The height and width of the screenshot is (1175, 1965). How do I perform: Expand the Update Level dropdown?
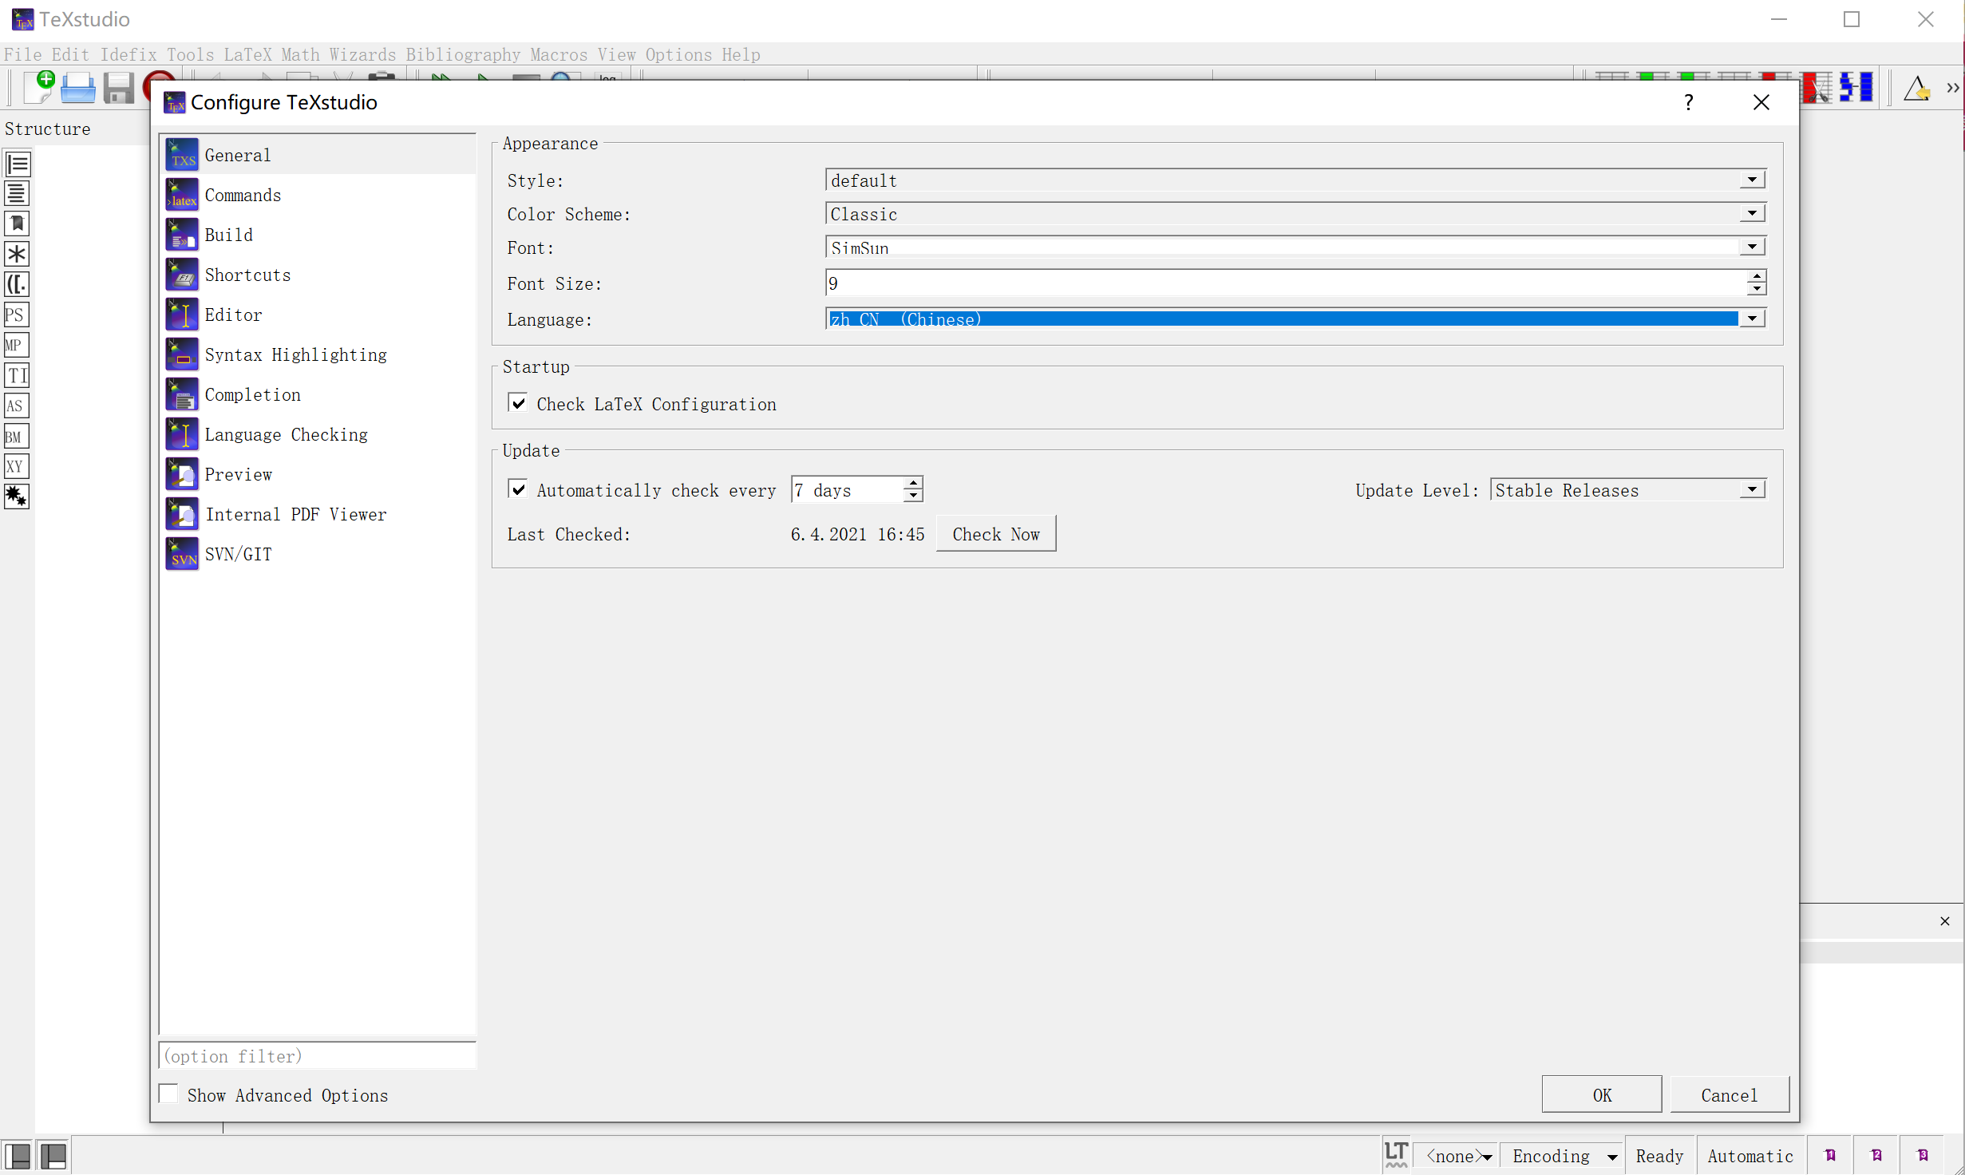pos(1753,489)
